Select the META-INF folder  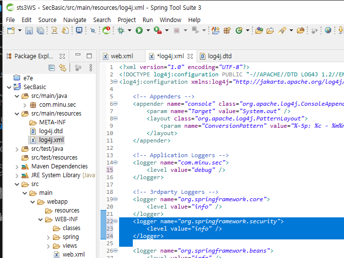[52, 122]
